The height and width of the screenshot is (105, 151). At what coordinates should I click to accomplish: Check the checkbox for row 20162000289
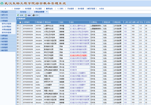coord(20,25)
